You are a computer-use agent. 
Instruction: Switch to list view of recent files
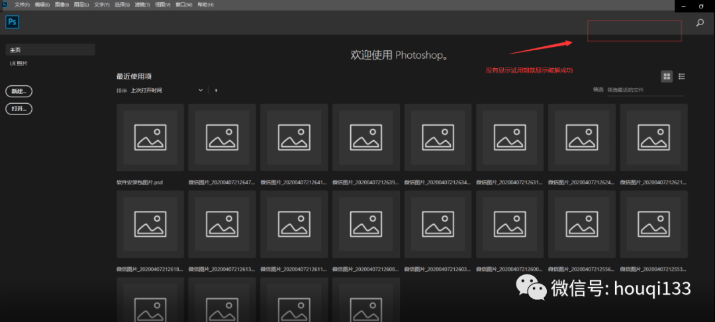click(x=682, y=77)
